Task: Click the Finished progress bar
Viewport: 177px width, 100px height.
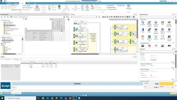Action: (x=77, y=84)
